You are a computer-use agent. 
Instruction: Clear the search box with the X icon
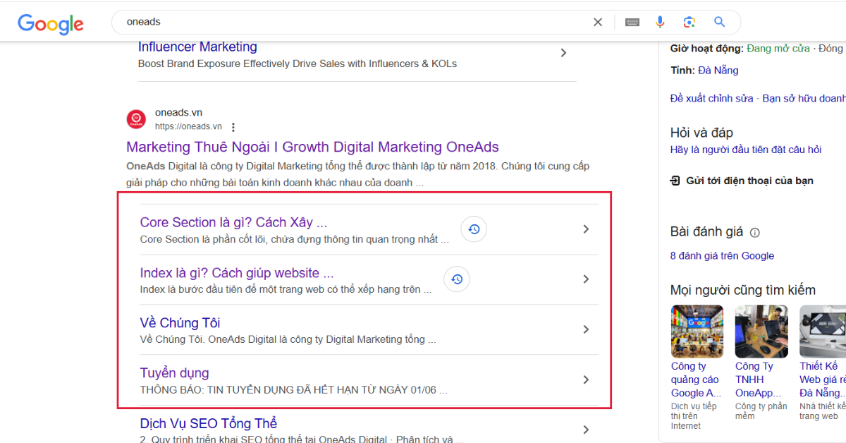[x=598, y=22]
